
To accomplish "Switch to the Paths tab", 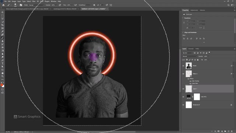I will coord(197,49).
